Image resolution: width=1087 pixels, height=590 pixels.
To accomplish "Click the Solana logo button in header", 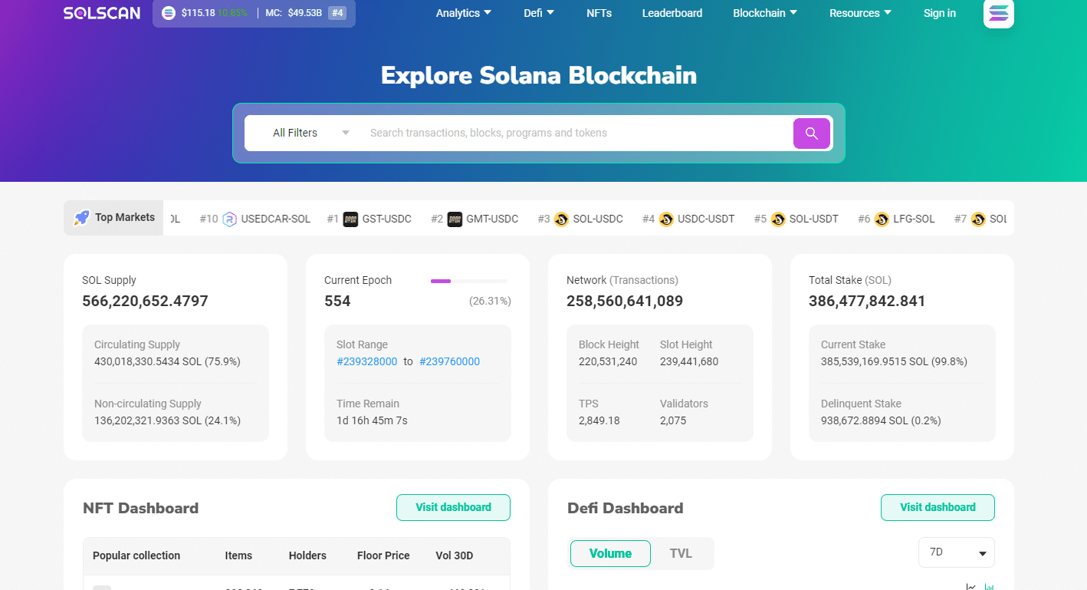I will (x=998, y=13).
